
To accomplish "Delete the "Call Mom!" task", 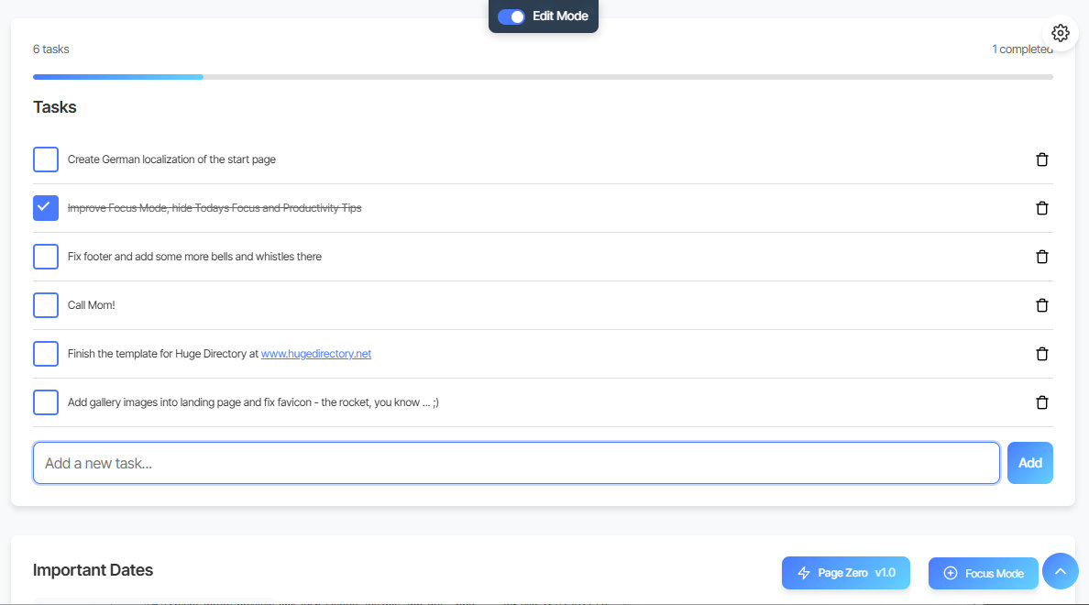I will click(1041, 305).
